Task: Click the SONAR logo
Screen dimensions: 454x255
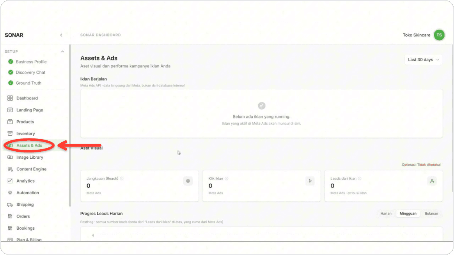Action: tap(14, 35)
